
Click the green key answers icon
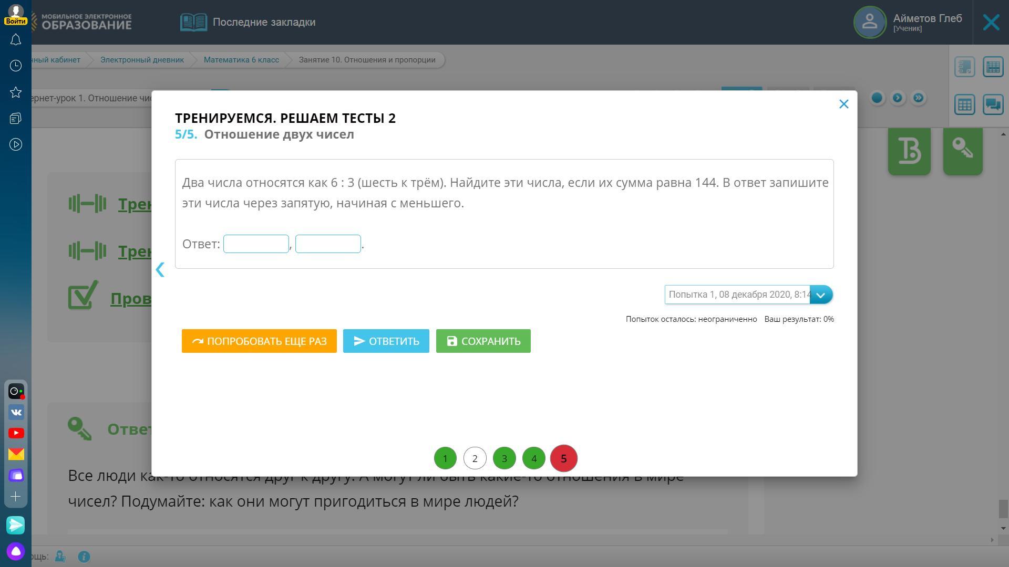(962, 151)
